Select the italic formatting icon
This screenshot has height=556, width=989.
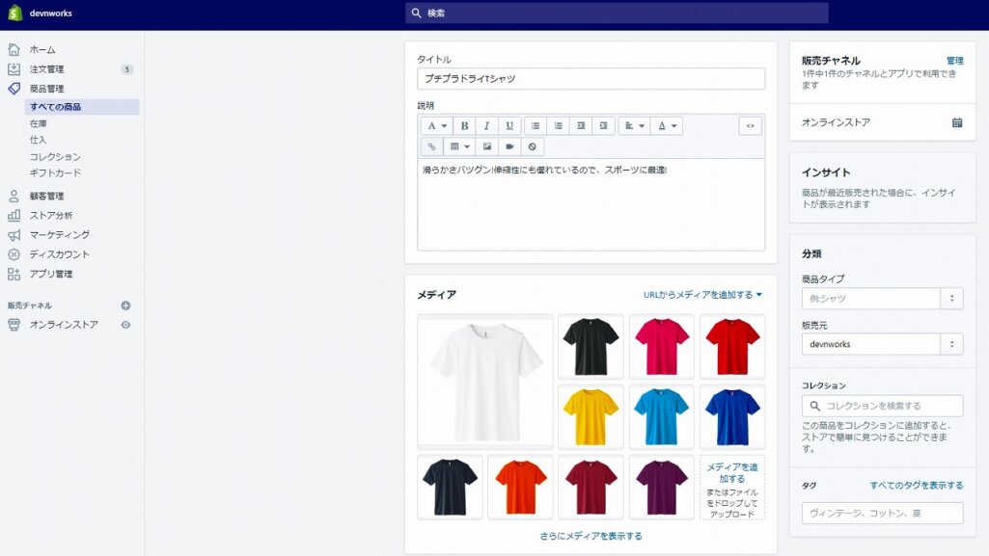click(487, 125)
